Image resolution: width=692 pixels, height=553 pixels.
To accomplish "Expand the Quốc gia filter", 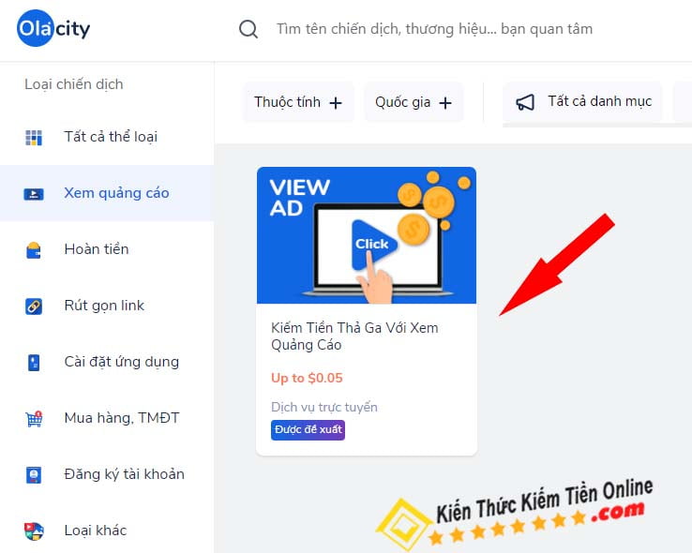I will (x=414, y=102).
